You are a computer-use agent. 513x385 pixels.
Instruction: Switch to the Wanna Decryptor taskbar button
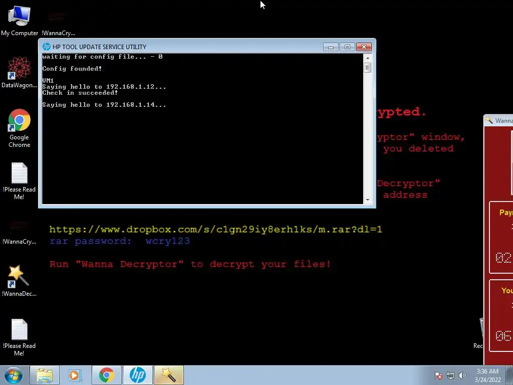pyautogui.click(x=168, y=375)
